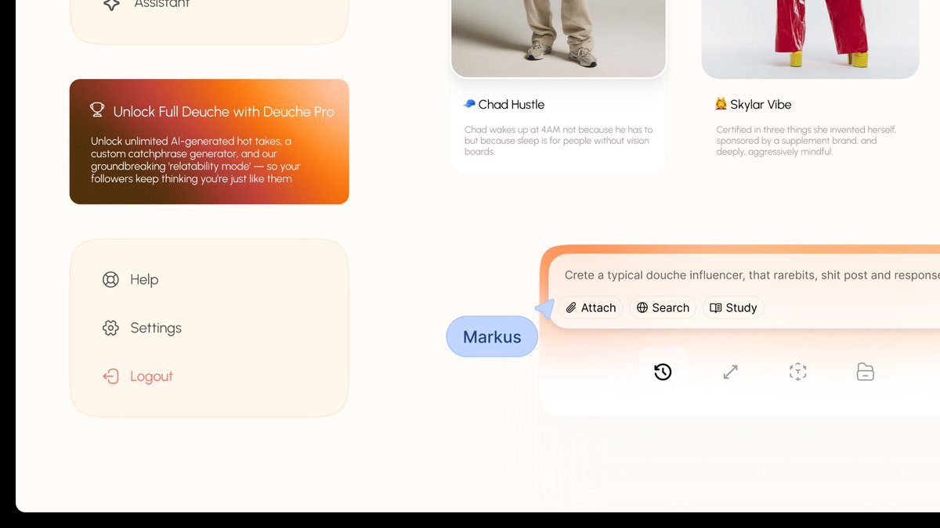Click the Settings gear icon

click(110, 328)
